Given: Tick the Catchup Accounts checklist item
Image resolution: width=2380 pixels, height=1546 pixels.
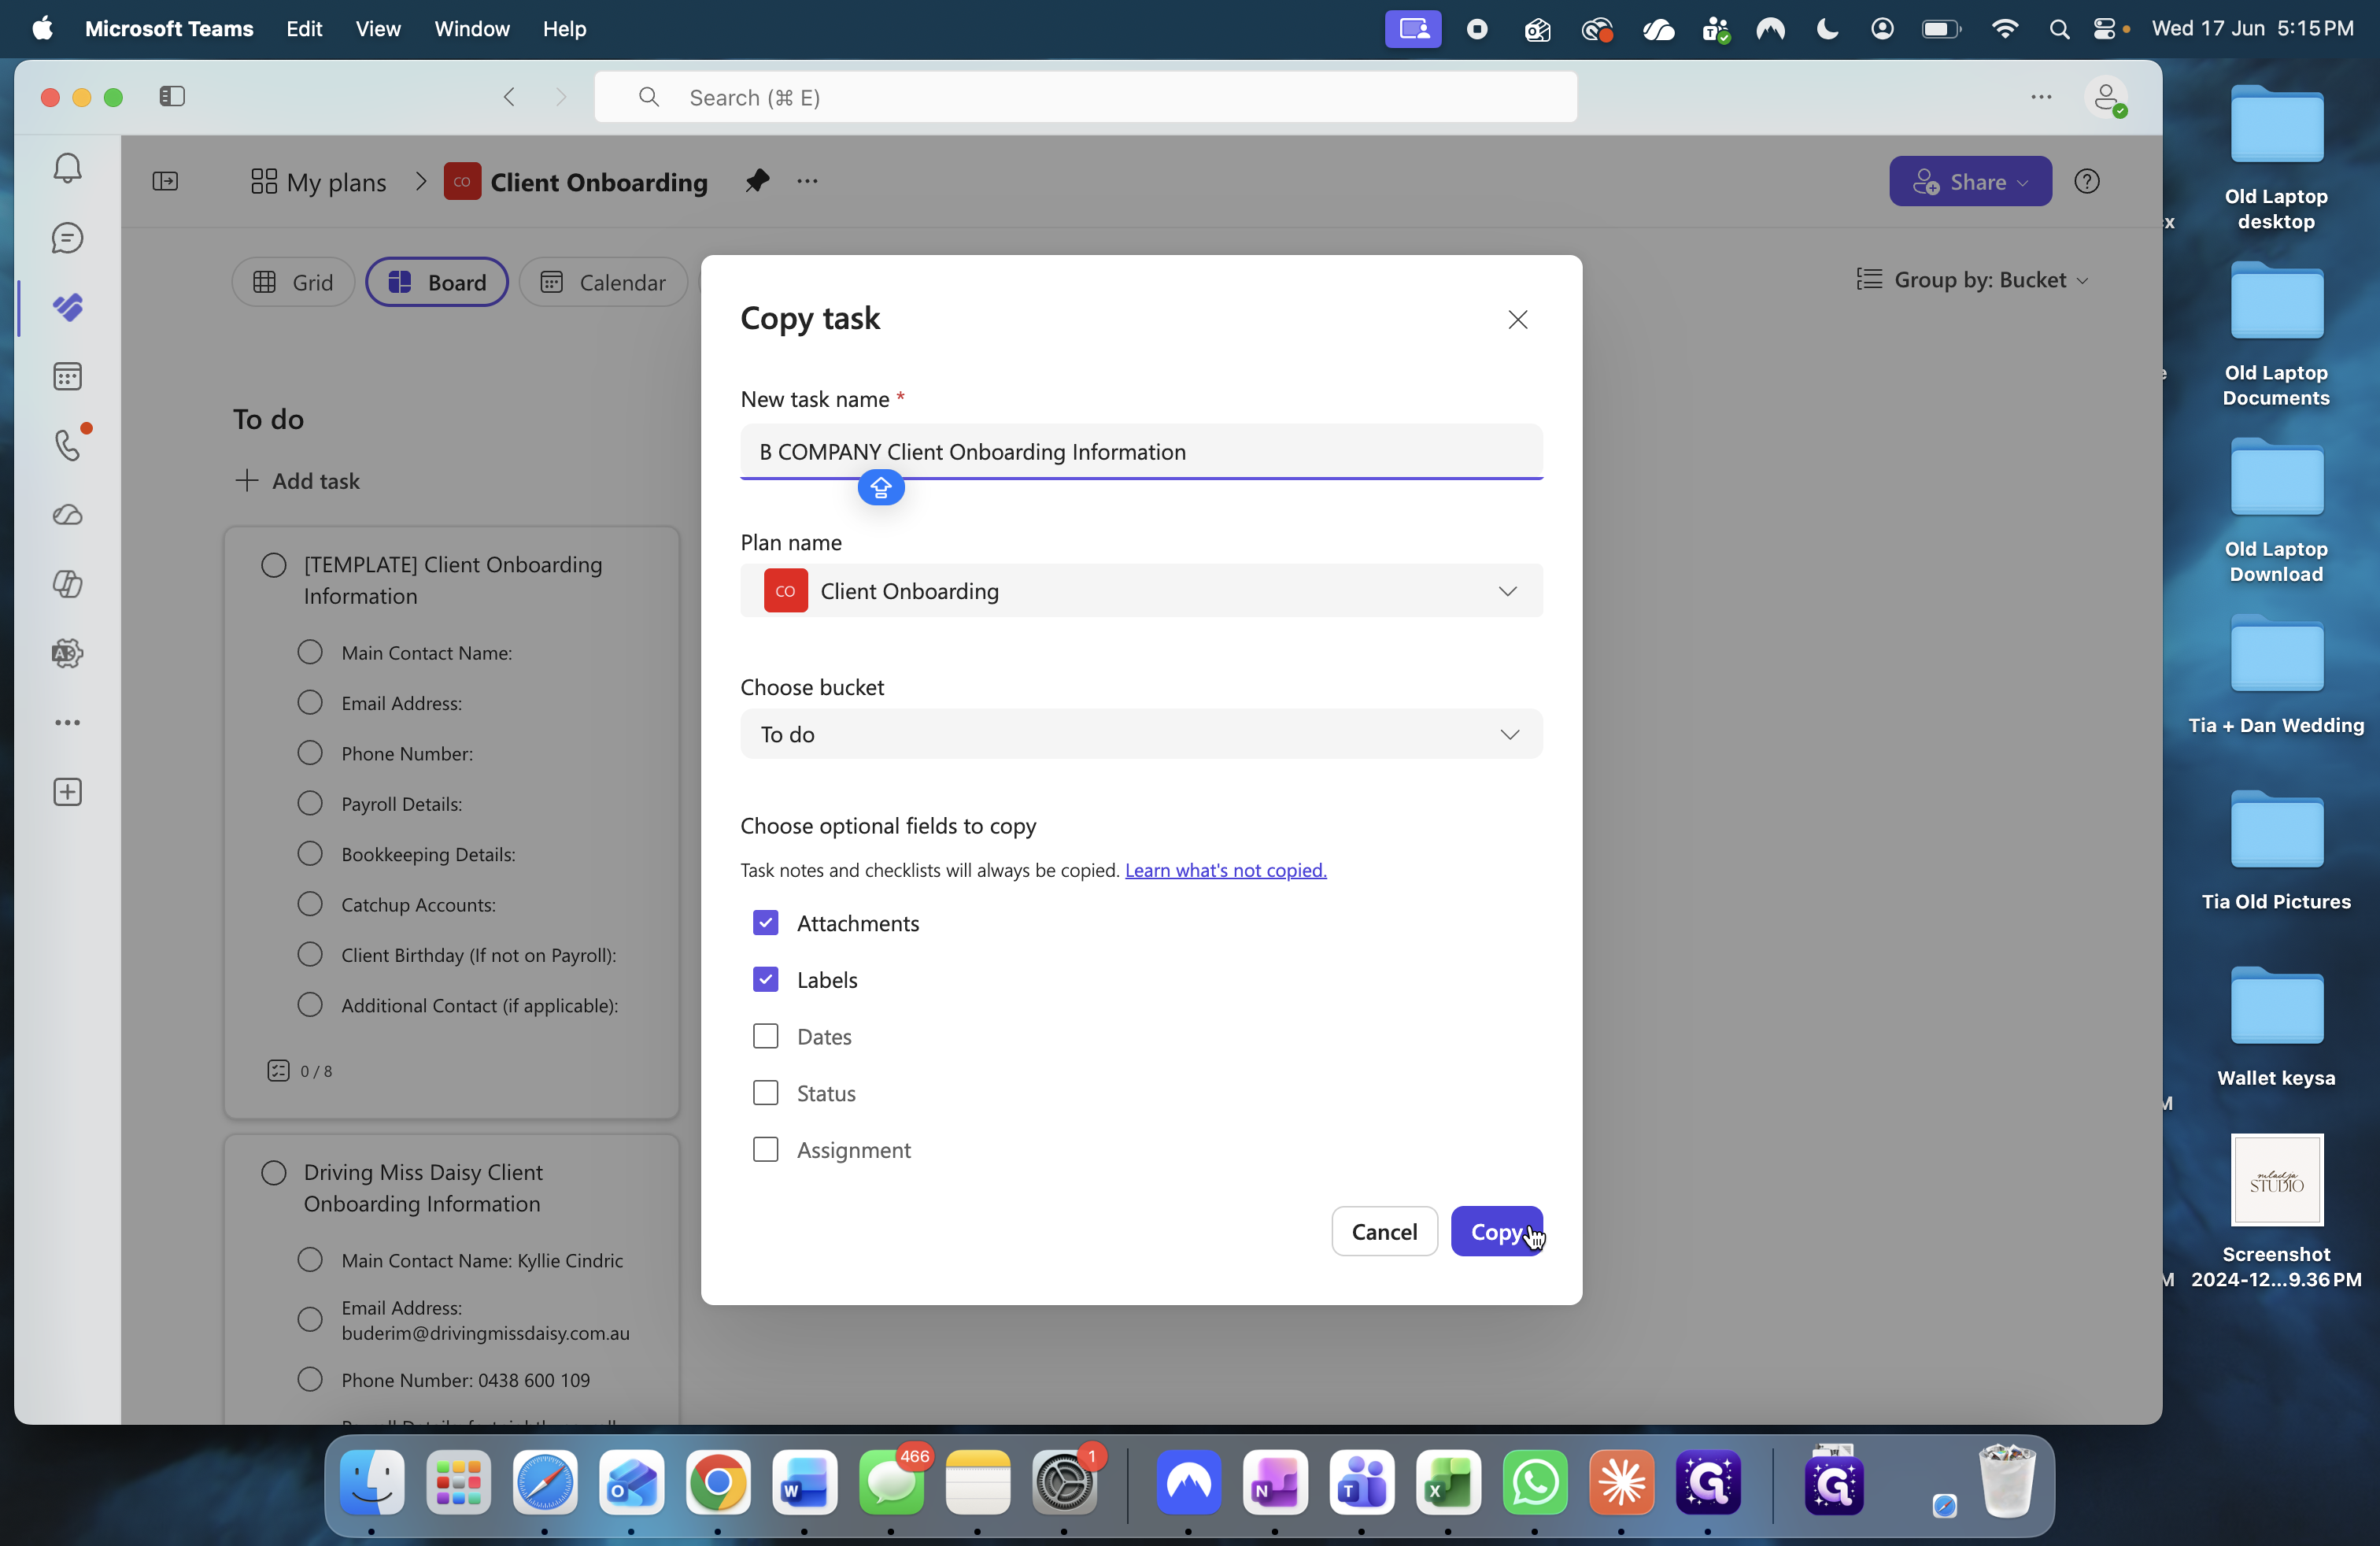Looking at the screenshot, I should 310,904.
